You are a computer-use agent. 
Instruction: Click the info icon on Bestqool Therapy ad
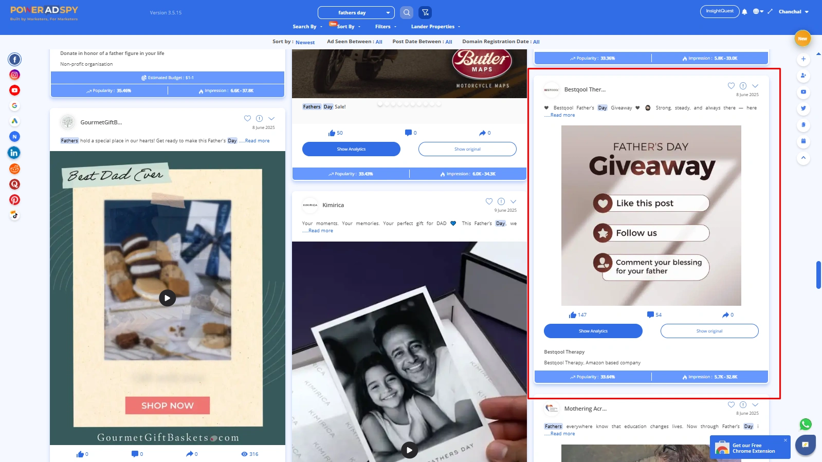(743, 86)
